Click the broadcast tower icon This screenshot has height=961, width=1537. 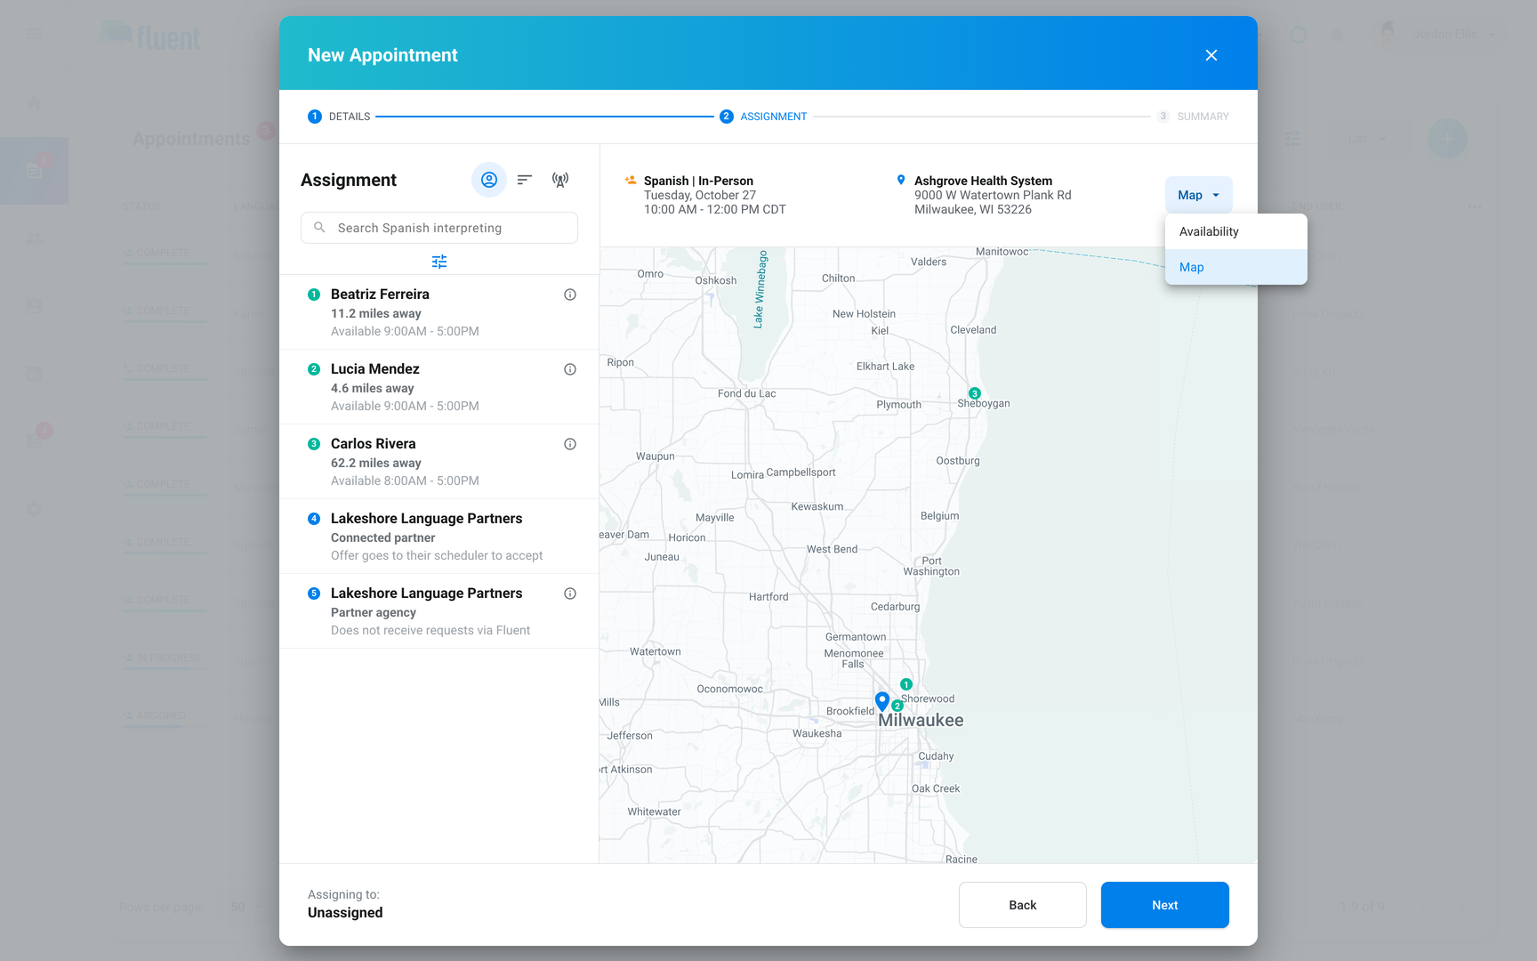560,180
